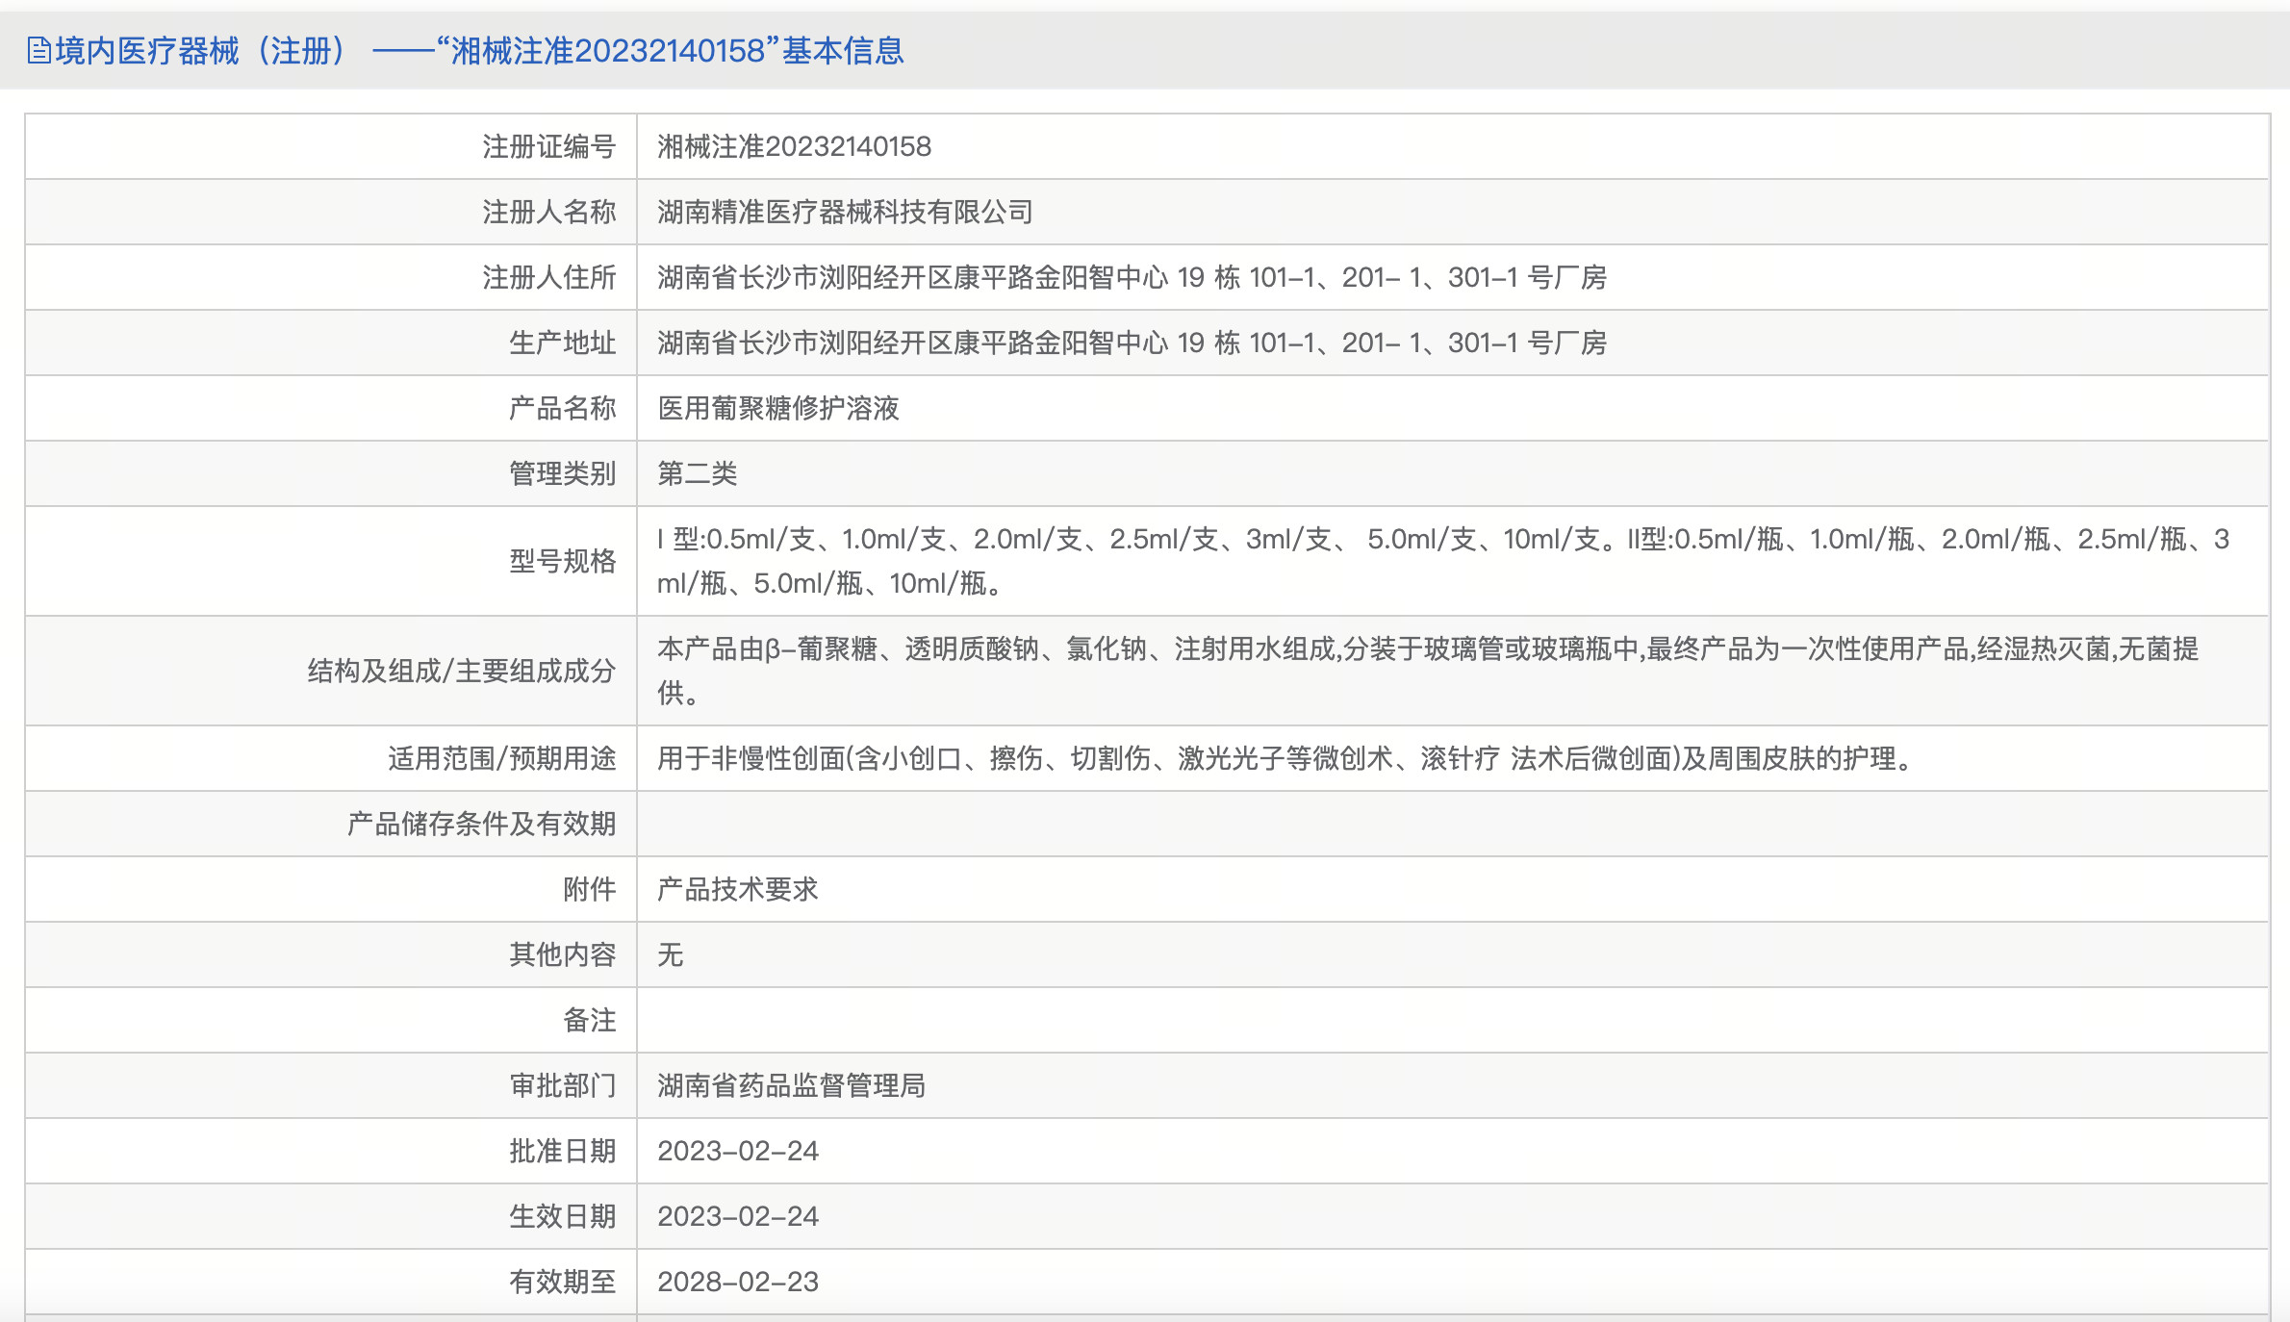Click the 管理类别 label

(x=562, y=473)
